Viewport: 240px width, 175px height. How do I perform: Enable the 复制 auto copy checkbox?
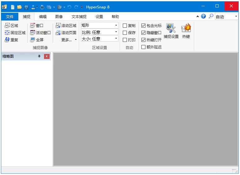coord(125,26)
